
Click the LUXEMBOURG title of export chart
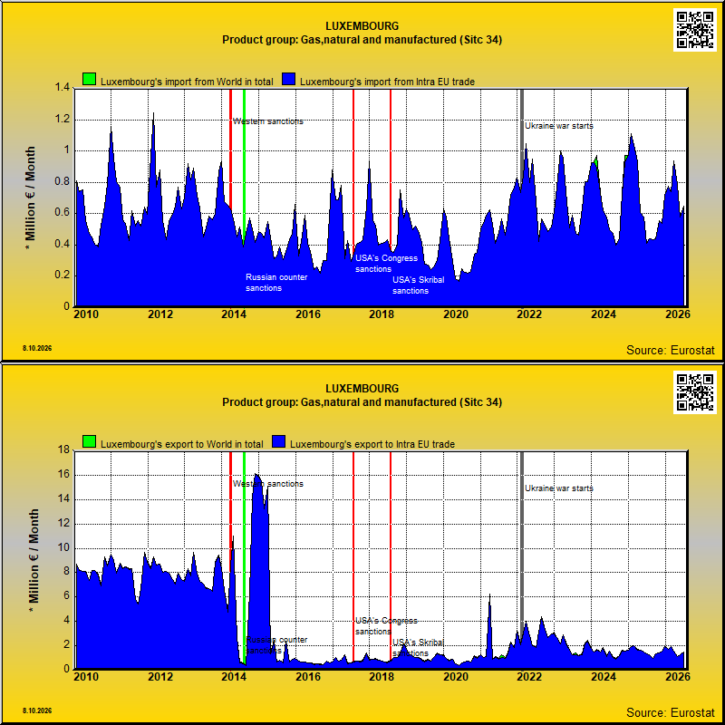tap(362, 389)
